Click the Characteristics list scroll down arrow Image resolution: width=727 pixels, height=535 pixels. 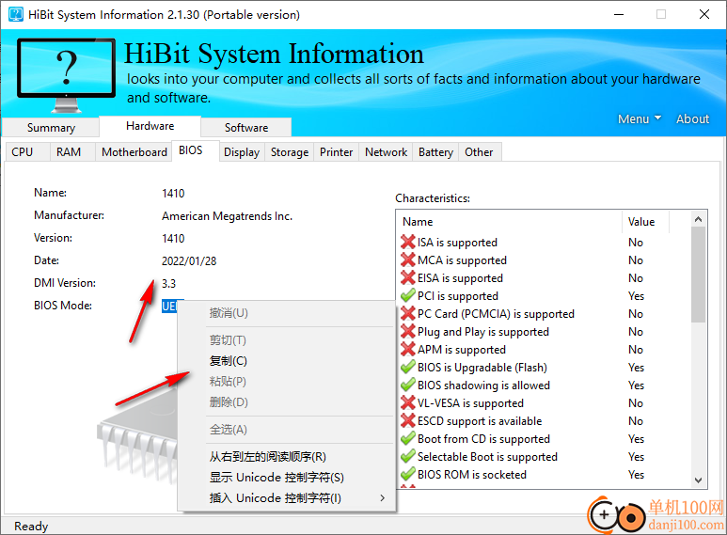[698, 480]
